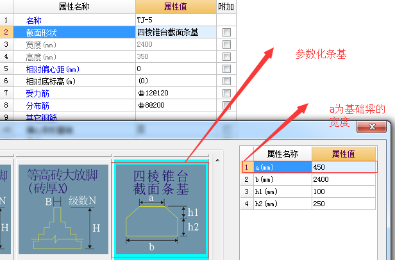Select the 其它钢筋 property row
395x260 pixels.
click(74, 117)
